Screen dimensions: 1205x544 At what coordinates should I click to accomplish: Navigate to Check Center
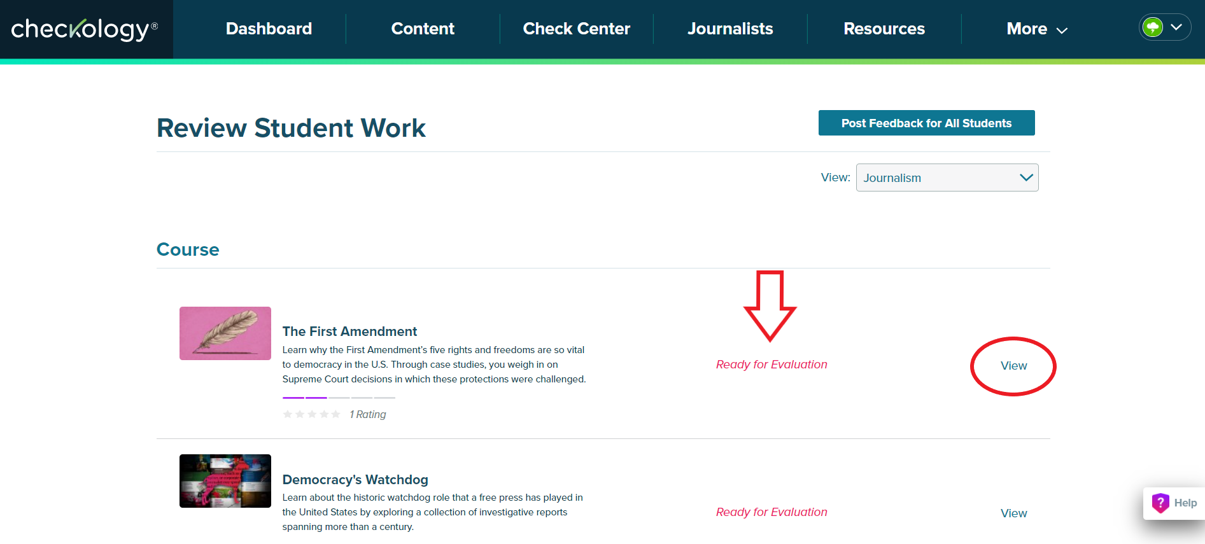pos(576,29)
